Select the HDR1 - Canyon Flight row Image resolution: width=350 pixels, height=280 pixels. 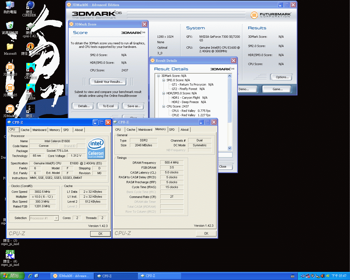(x=189, y=98)
